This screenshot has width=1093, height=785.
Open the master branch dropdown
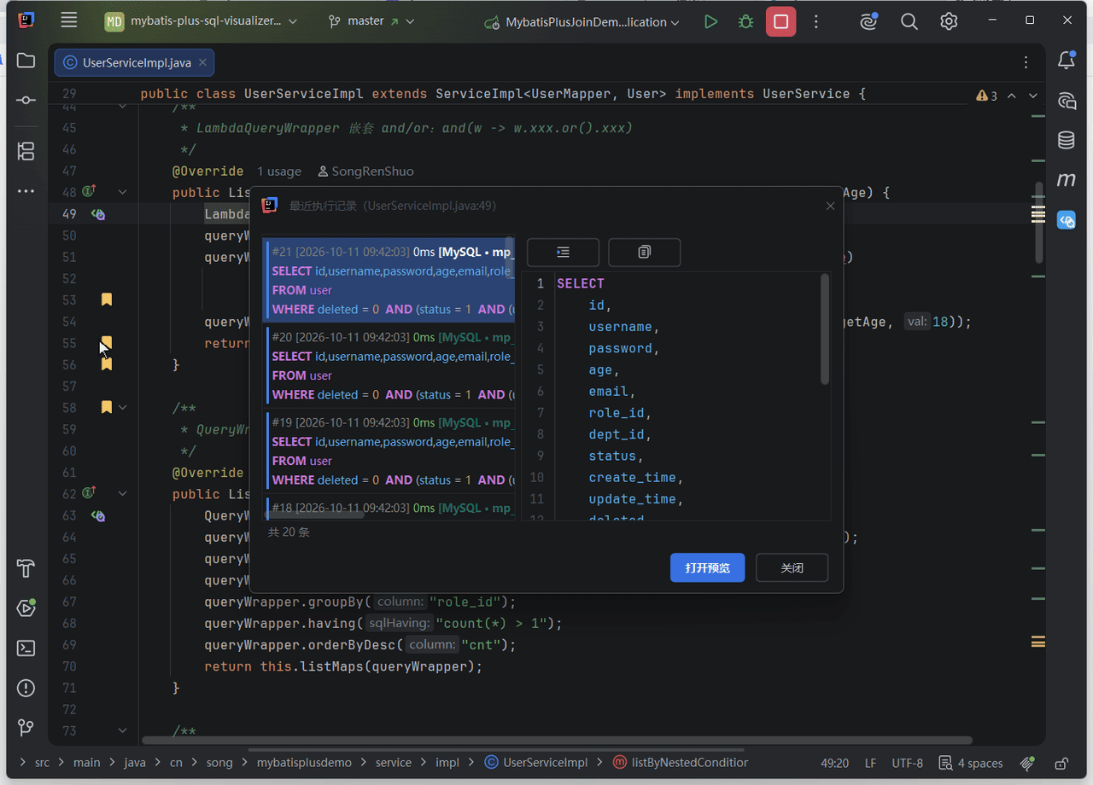(x=371, y=21)
